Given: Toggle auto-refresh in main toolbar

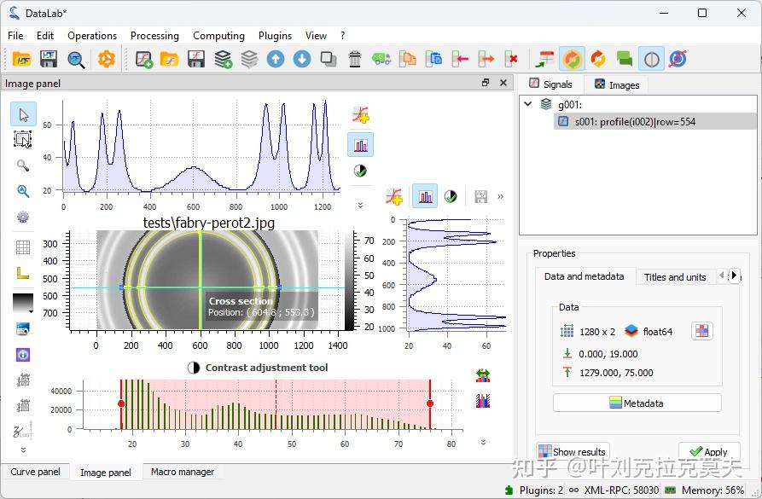Looking at the screenshot, I should click(572, 59).
